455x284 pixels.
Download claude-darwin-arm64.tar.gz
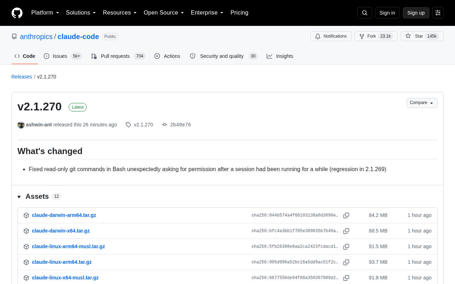pos(64,215)
